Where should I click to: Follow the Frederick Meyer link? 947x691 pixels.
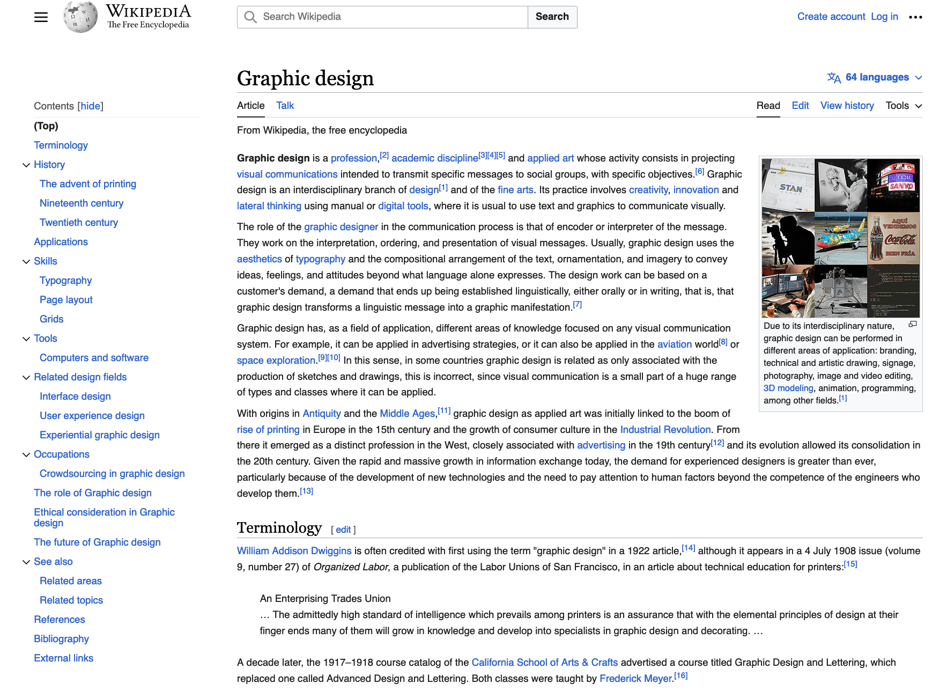coord(635,679)
